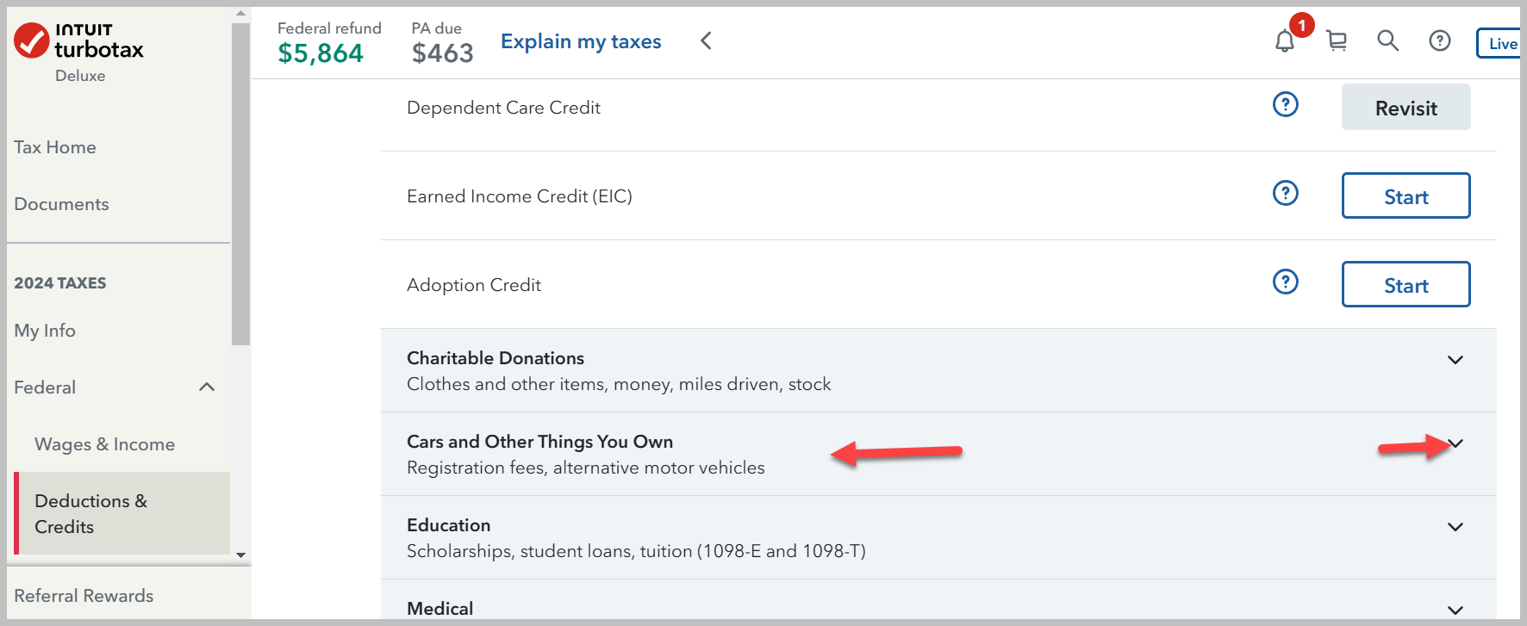
Task: Revisit the Dependent Care Credit
Action: coord(1405,107)
